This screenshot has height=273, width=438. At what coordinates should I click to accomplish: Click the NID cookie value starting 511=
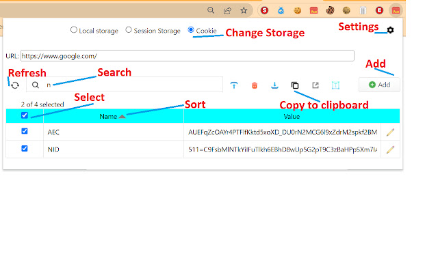coord(283,149)
